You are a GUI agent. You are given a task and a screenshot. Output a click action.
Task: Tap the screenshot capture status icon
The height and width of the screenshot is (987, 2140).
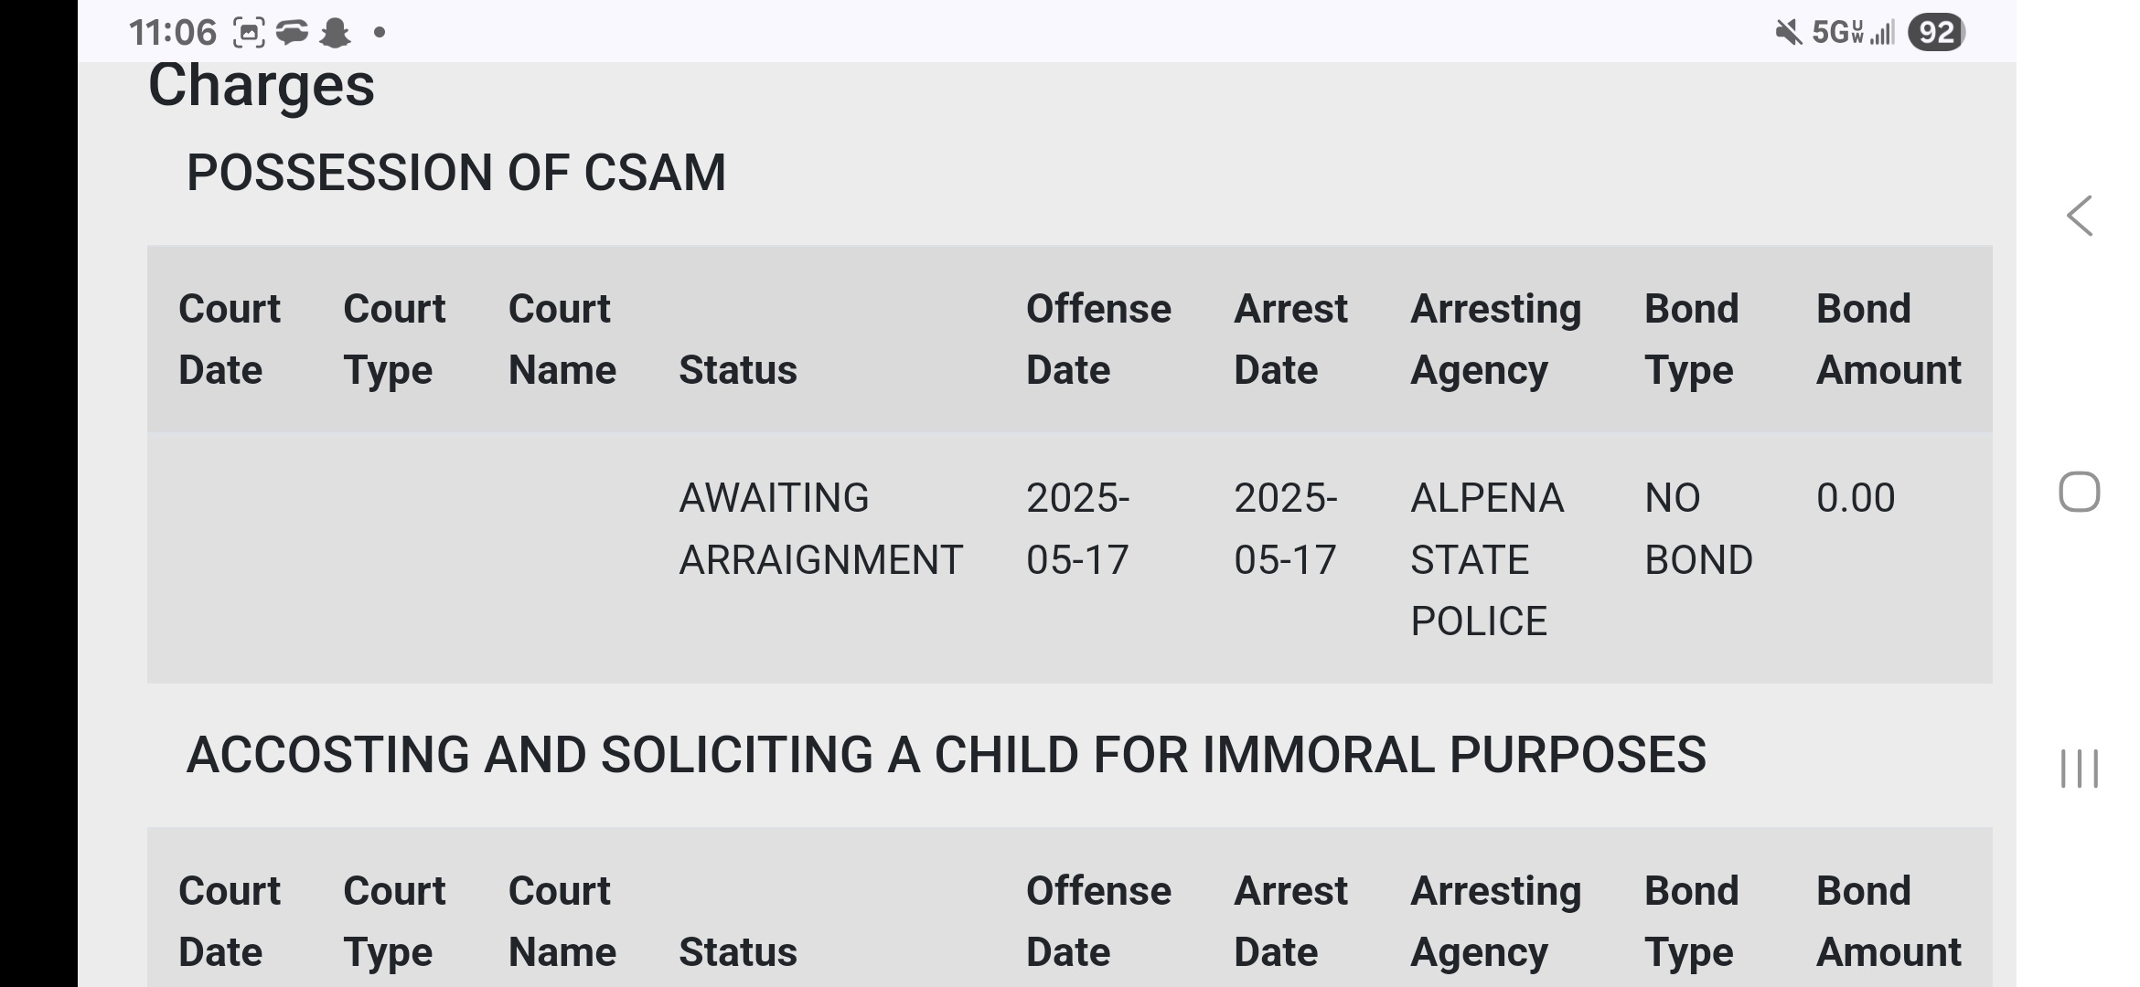click(249, 33)
